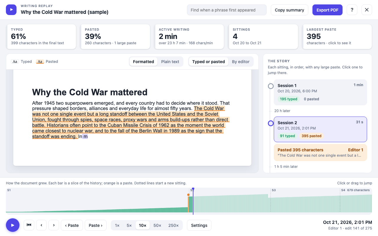Viewport: 378px width, 236px height.
Task: Click the '91 typed' badge in Session 2
Action: [x=288, y=136]
